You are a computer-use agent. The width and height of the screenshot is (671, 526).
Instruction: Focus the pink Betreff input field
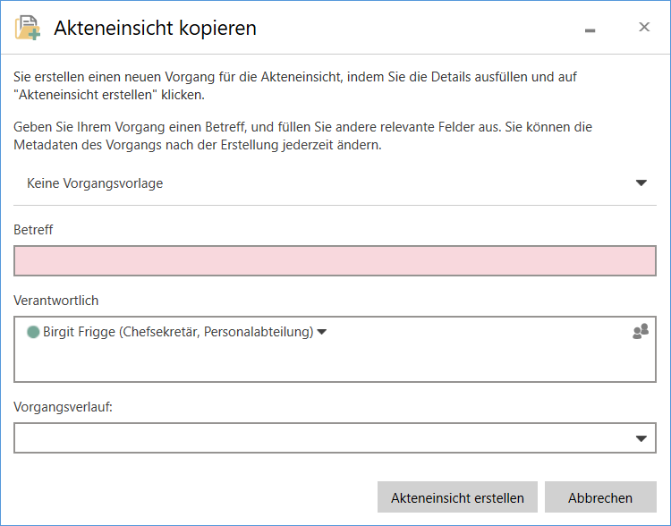click(335, 261)
